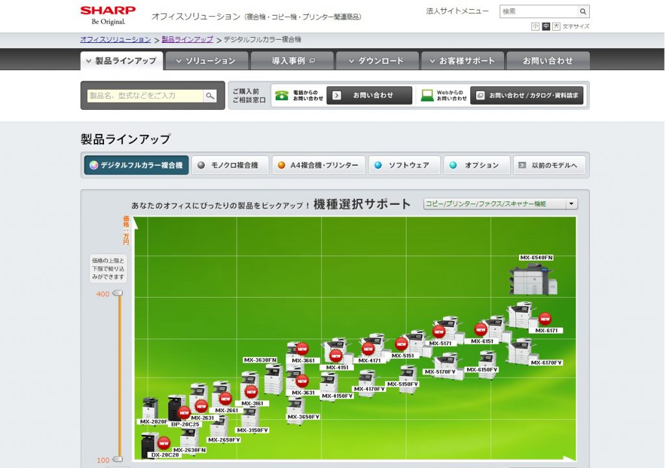This screenshot has height=468, width=666.
Task: Switch to ソフトウェア tab
Action: click(x=404, y=165)
